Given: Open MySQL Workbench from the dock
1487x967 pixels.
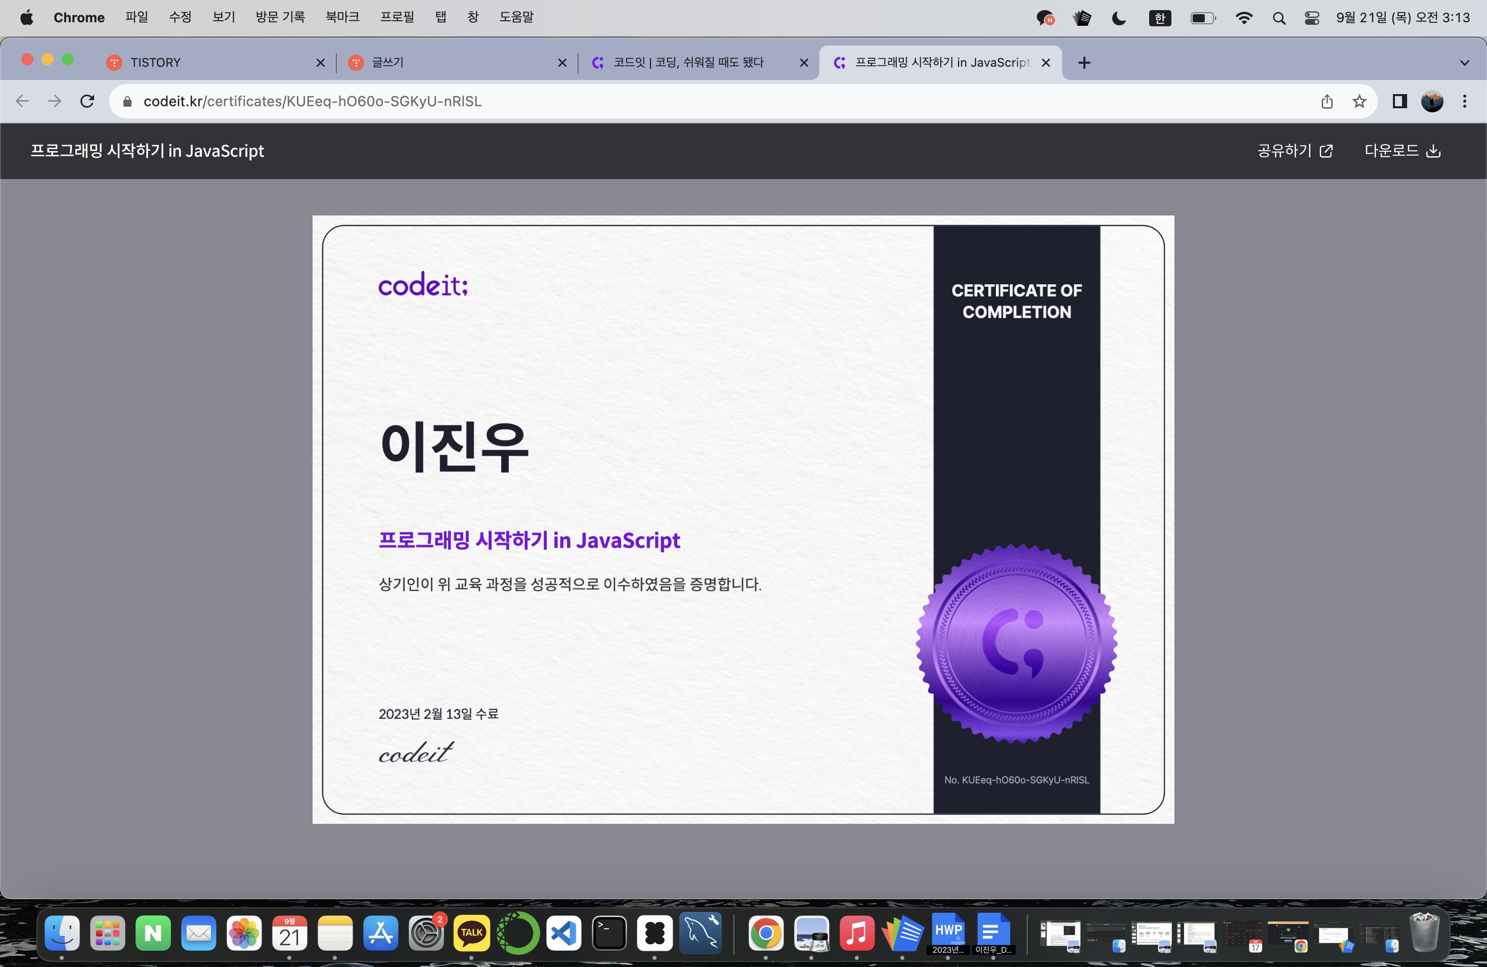Looking at the screenshot, I should (701, 933).
